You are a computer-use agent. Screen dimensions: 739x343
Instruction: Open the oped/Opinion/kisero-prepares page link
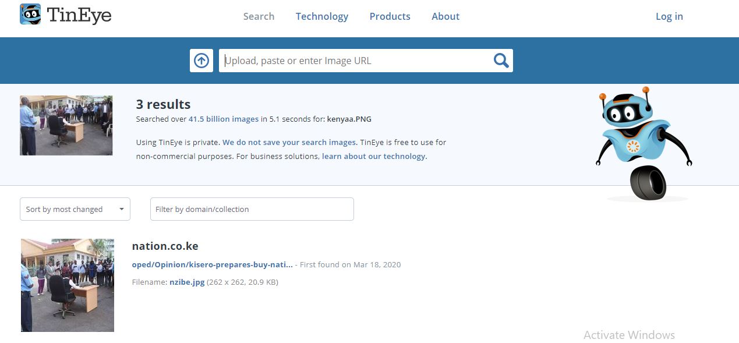click(x=212, y=265)
